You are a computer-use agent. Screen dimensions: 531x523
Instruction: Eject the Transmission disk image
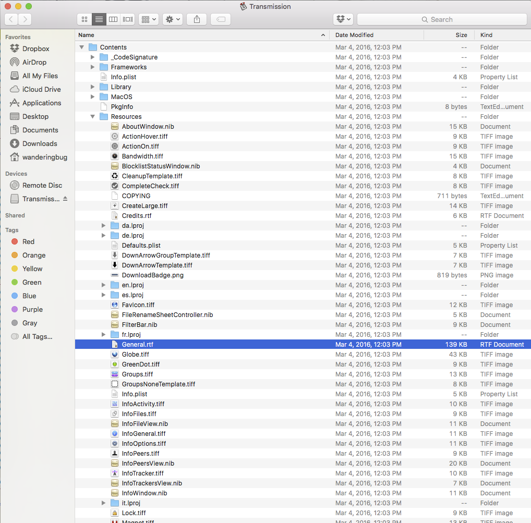[x=65, y=199]
